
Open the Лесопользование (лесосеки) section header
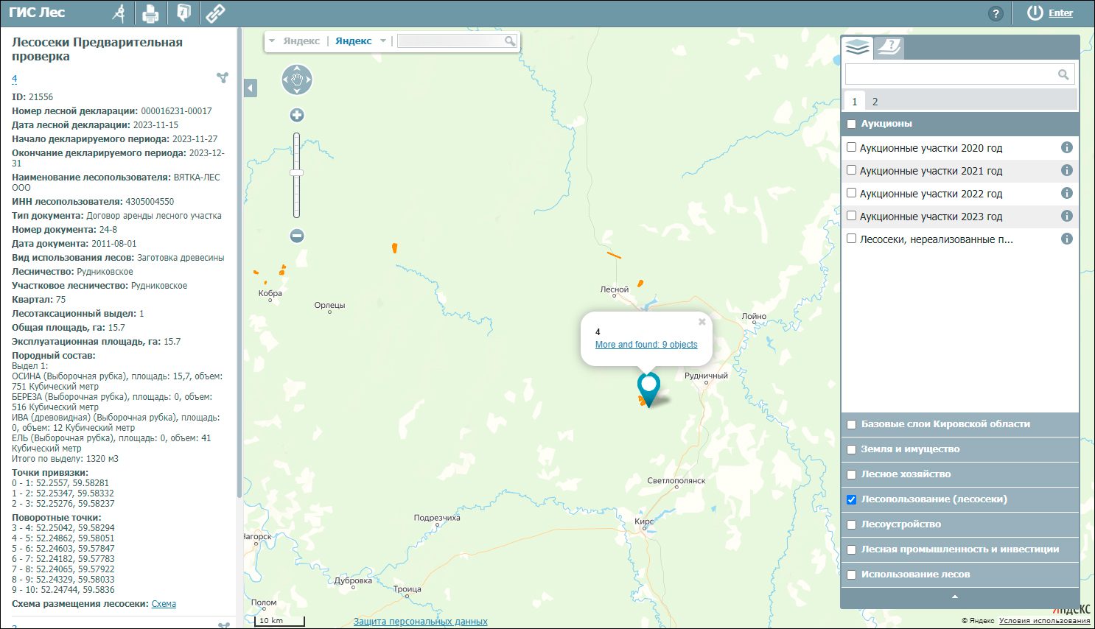[x=960, y=499]
